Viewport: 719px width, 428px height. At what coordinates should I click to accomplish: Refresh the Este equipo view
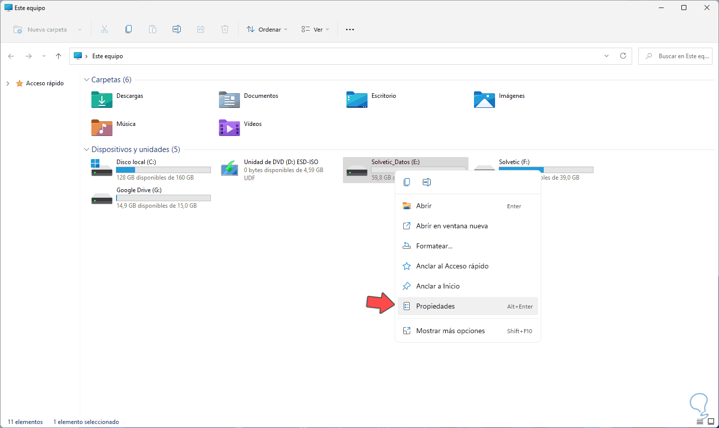623,56
